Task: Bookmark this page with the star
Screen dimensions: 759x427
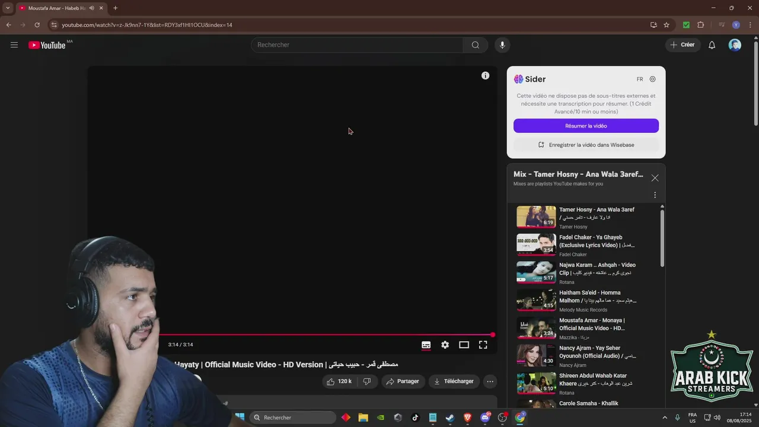Action: coord(666,25)
